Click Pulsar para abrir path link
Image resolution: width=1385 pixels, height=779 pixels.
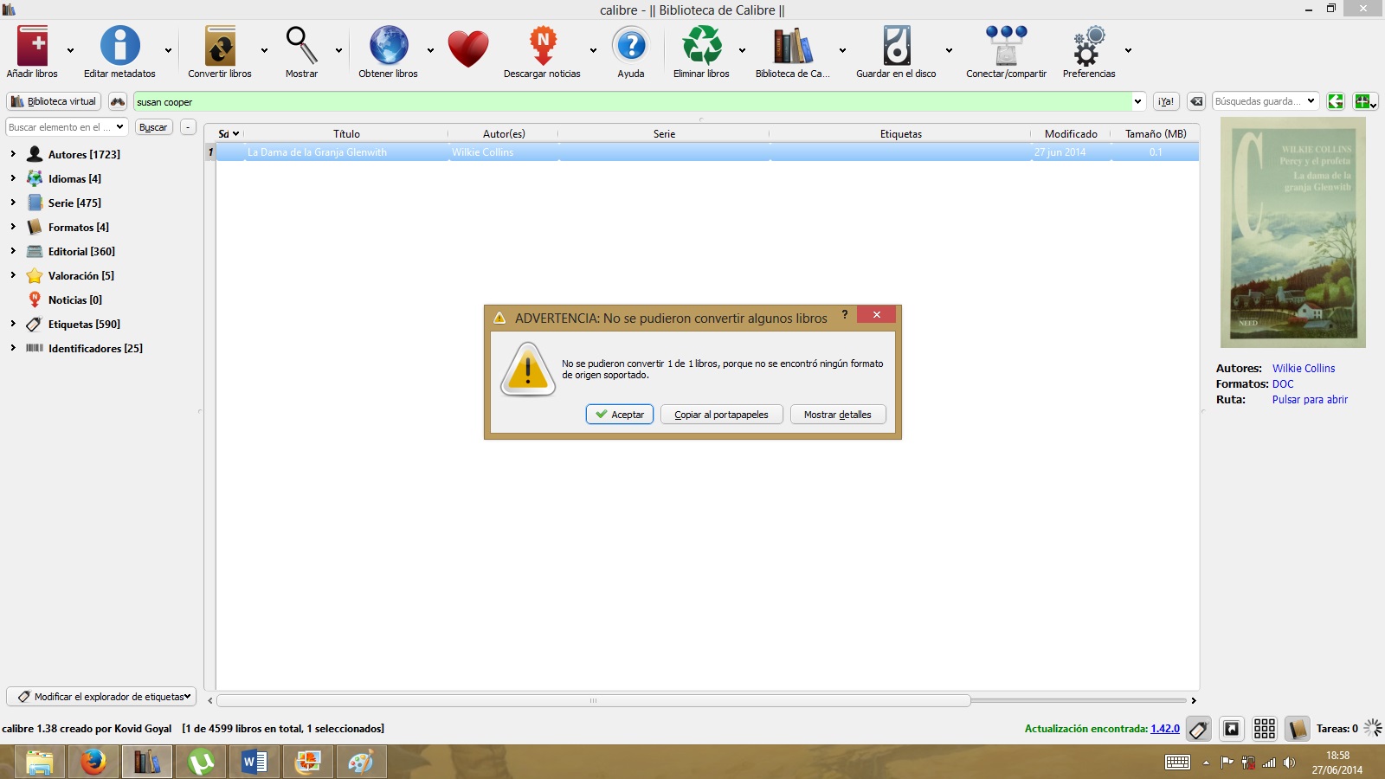1310,399
